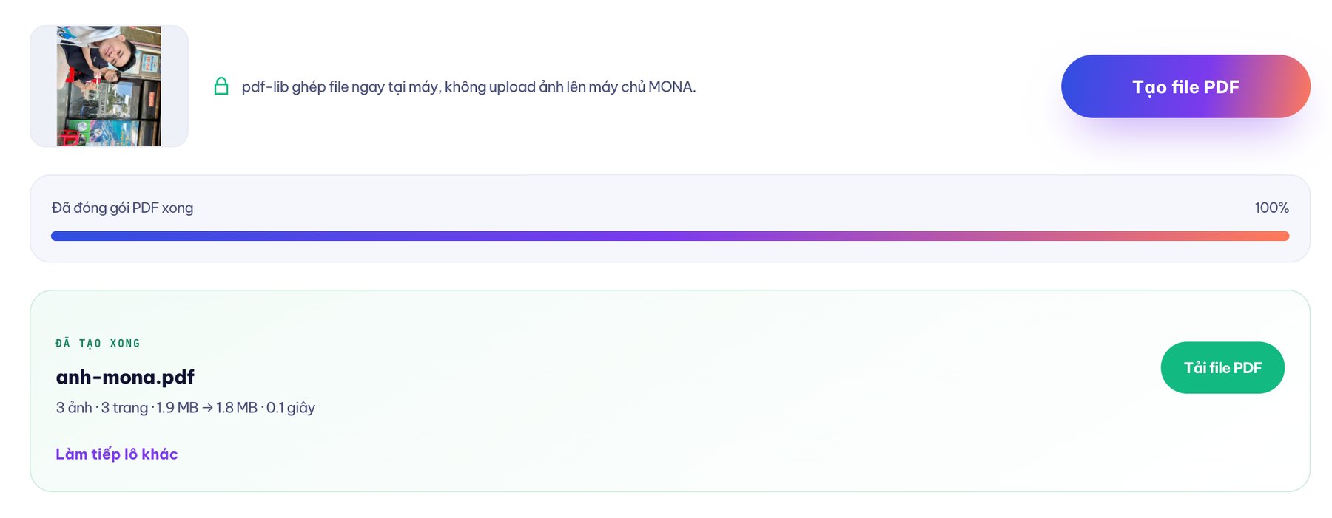Click the 0.1 giây duration text

[291, 408]
